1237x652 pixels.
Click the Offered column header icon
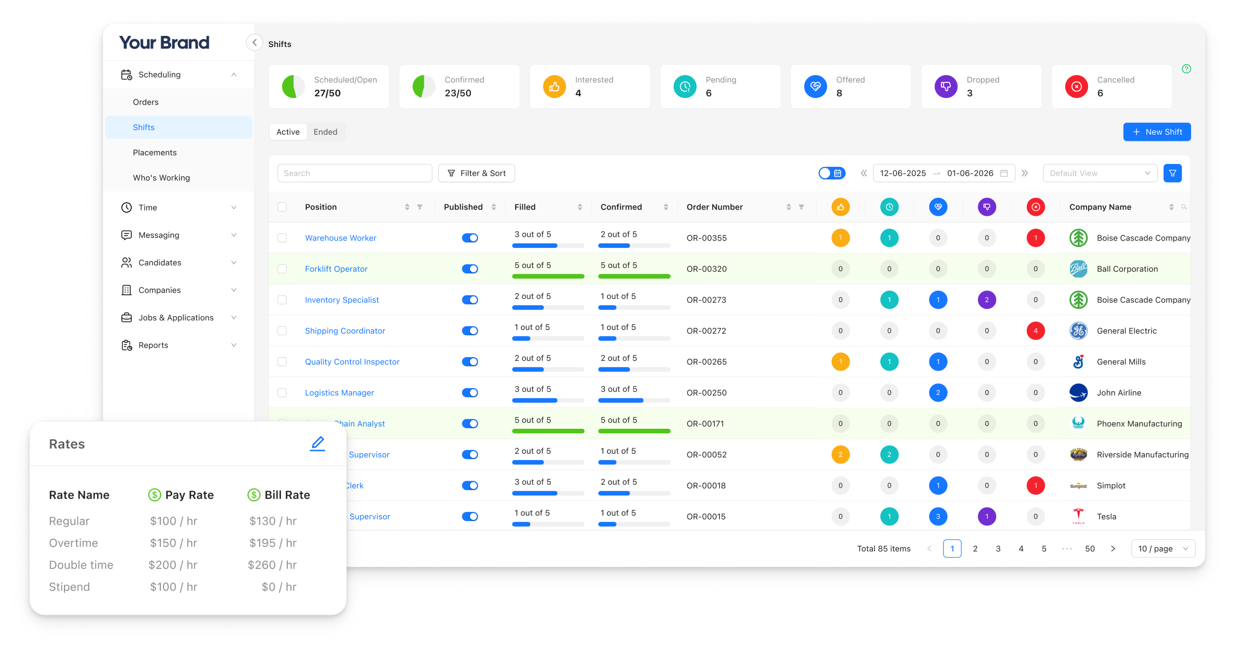click(938, 207)
